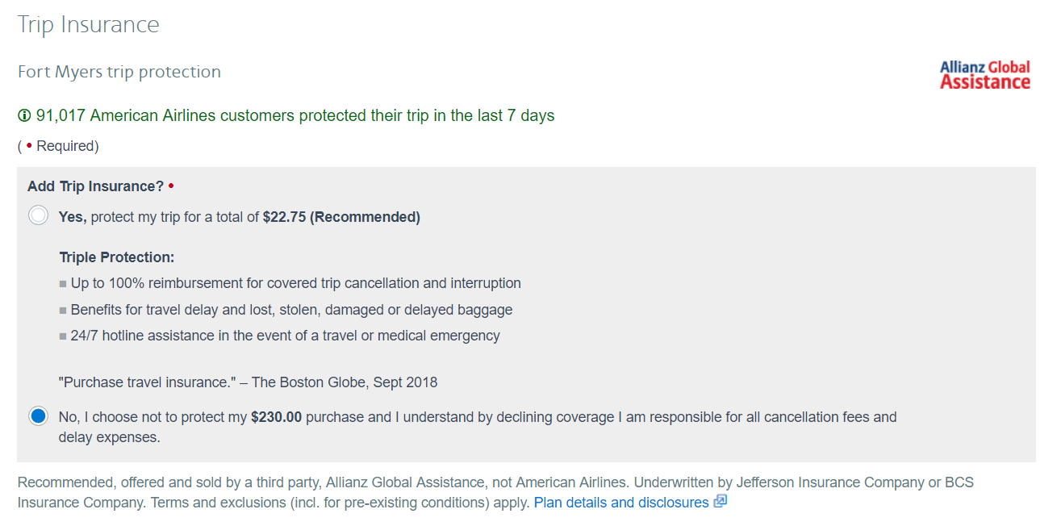Click the square bullet before 100% reimbursement

coord(63,284)
